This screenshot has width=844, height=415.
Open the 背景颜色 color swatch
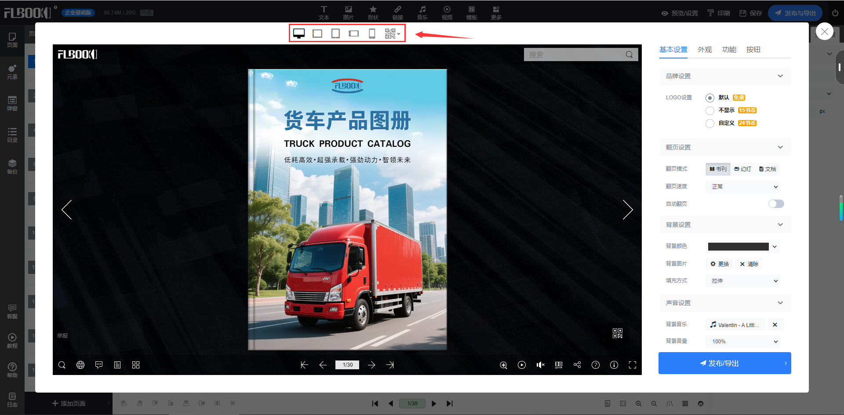pos(738,247)
